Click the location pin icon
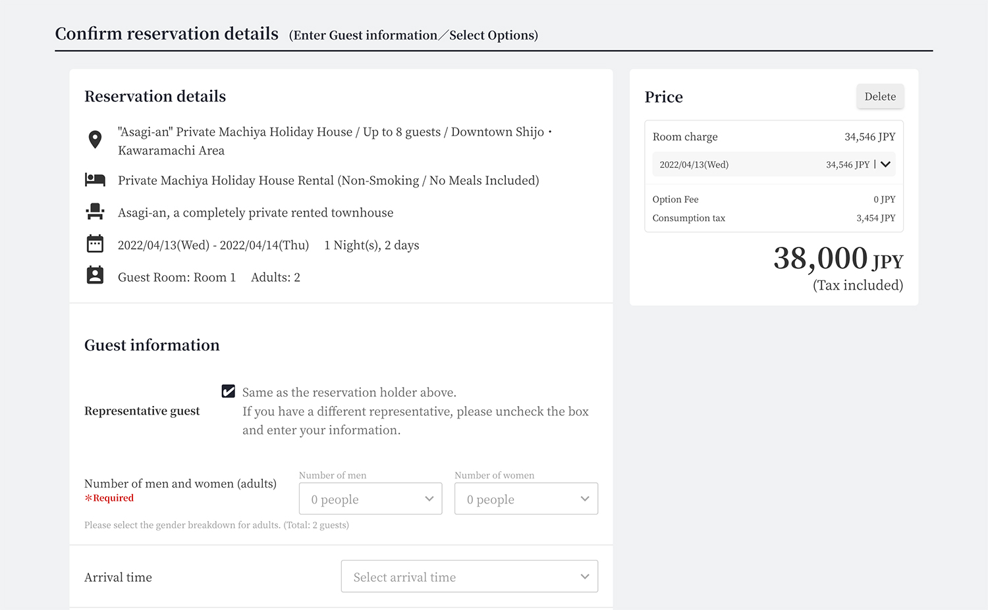 [95, 140]
